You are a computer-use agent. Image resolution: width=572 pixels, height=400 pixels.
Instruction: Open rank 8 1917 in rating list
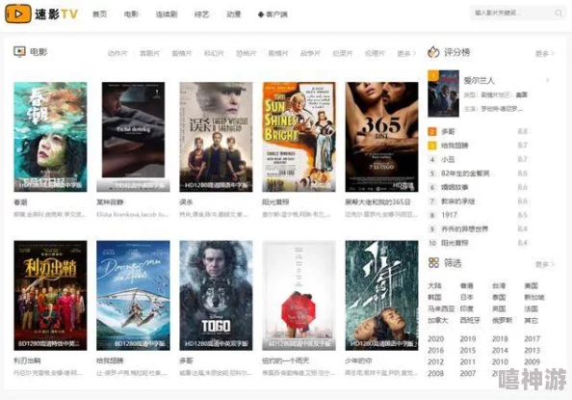(x=449, y=215)
